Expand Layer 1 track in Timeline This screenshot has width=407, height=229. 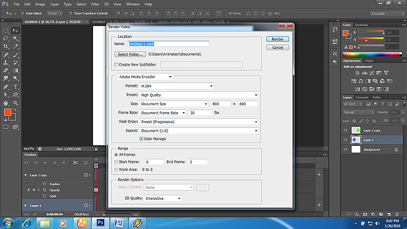click(x=26, y=205)
